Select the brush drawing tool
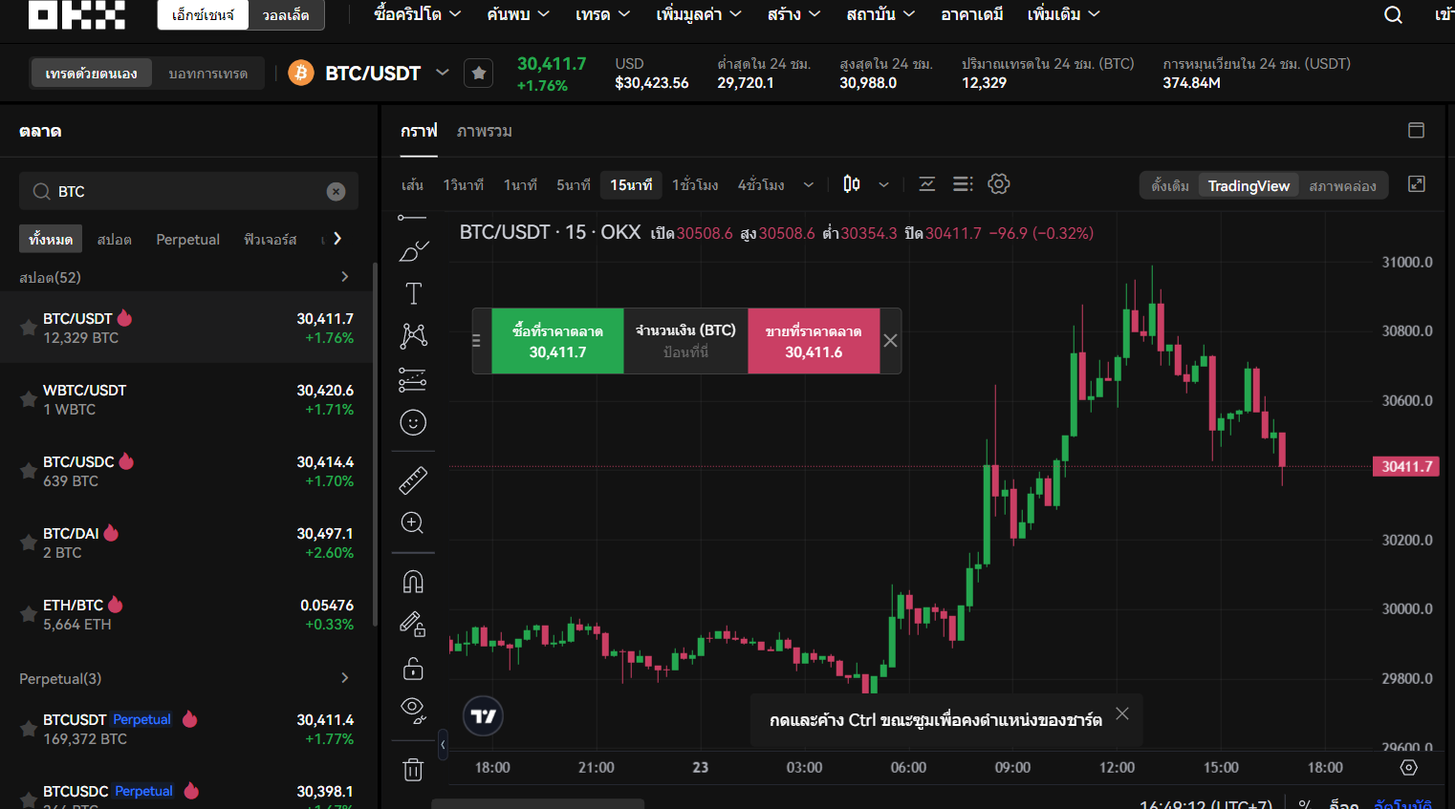The image size is (1455, 809). pos(413,251)
